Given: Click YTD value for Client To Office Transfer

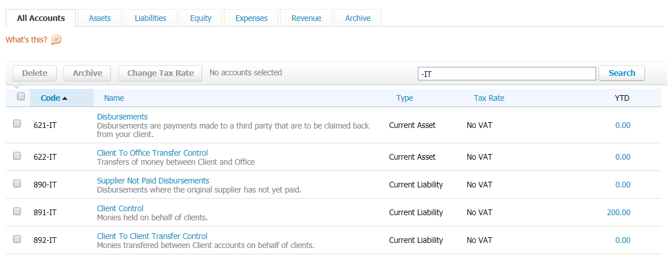Looking at the screenshot, I should 623,157.
